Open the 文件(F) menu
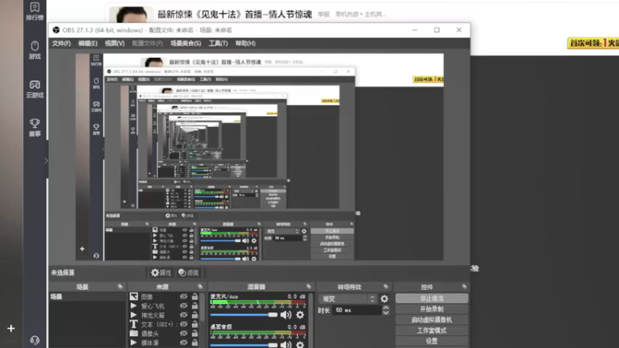The image size is (619, 348). [61, 43]
